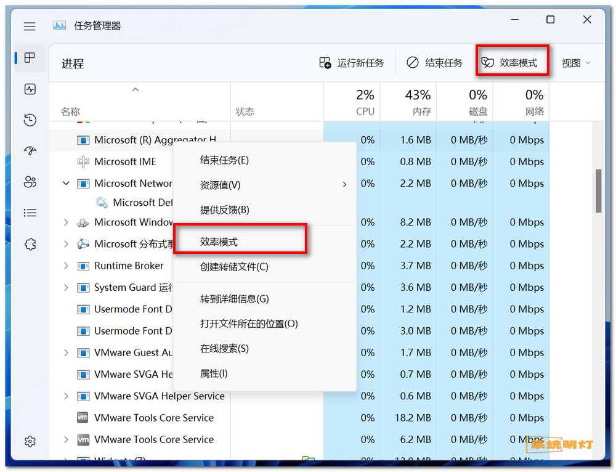616x472 pixels.
Task: Click the Microsoft IME process icon
Action: (83, 162)
